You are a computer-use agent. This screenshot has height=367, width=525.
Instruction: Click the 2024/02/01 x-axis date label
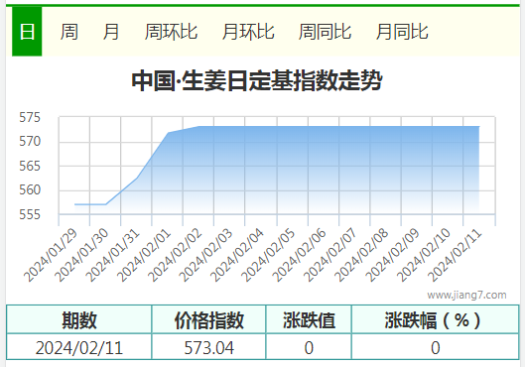point(144,256)
